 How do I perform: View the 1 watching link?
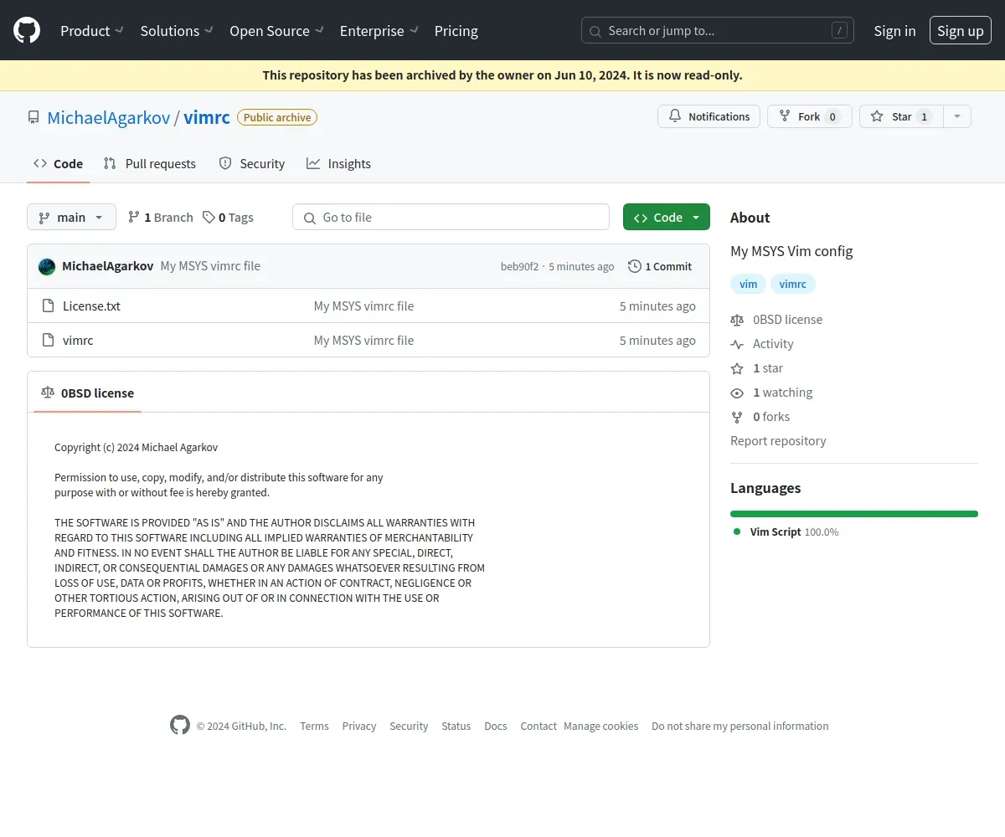tap(771, 393)
